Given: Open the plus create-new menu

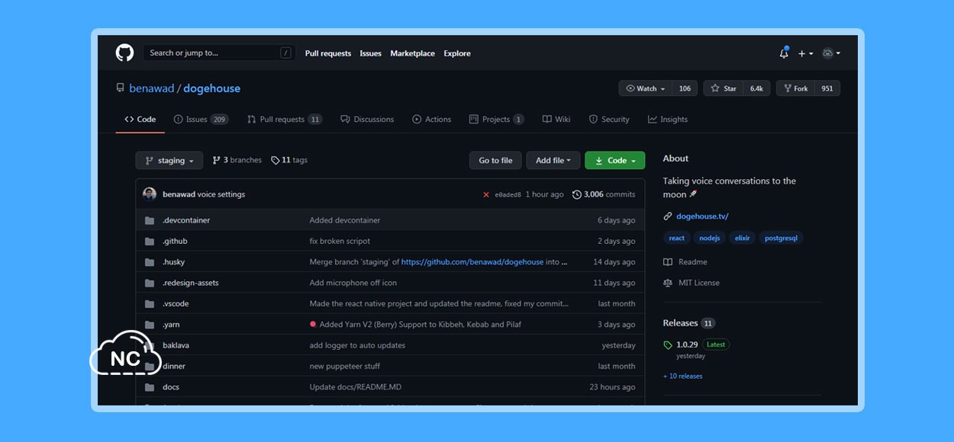Looking at the screenshot, I should tap(805, 53).
